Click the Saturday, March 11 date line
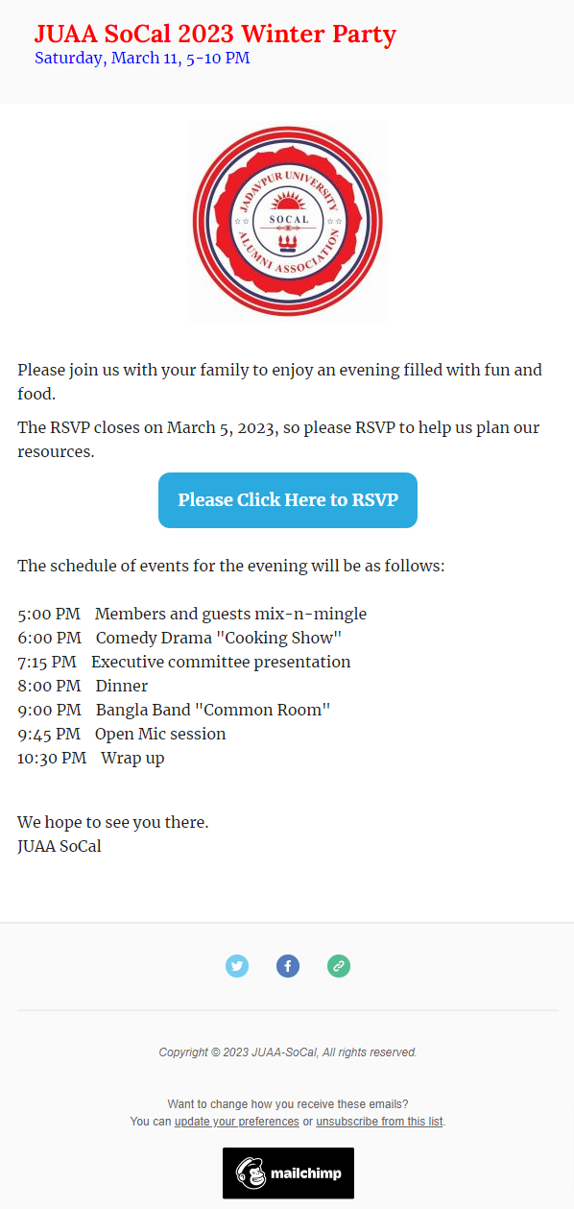 pos(142,58)
